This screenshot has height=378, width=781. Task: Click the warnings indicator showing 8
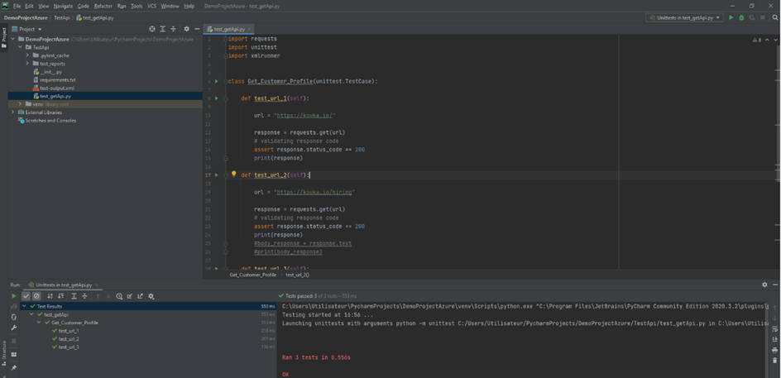756,40
